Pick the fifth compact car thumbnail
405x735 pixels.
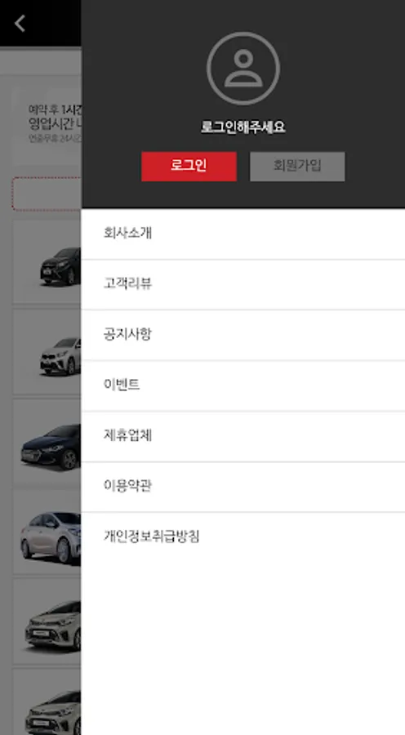tap(52, 626)
